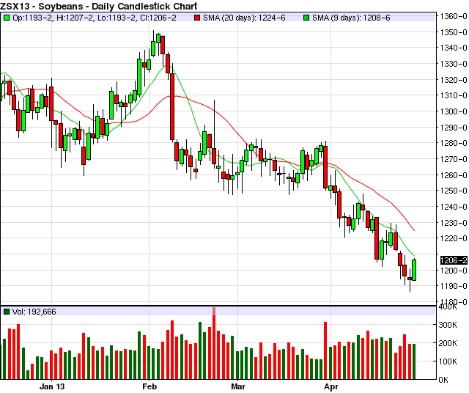The image size is (469, 393).
Task: Click the last green volume bar
Action: pos(414,361)
